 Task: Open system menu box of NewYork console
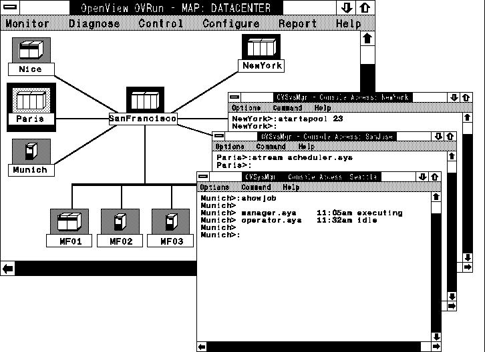(x=234, y=97)
